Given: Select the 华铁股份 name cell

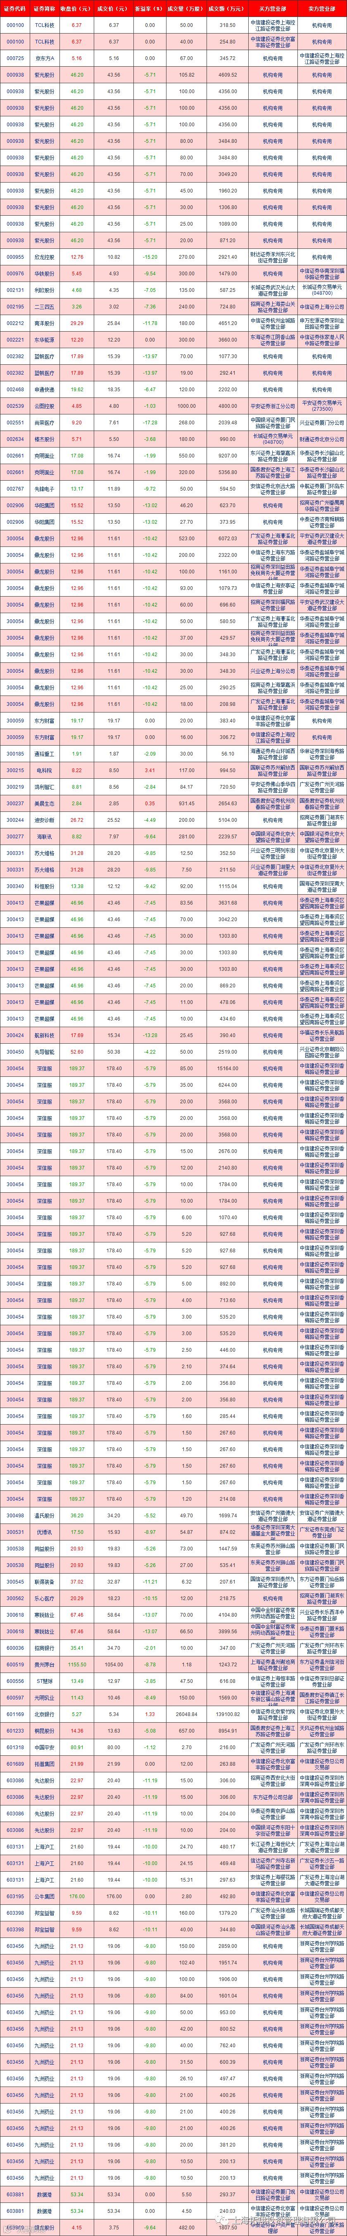Looking at the screenshot, I should [45, 273].
